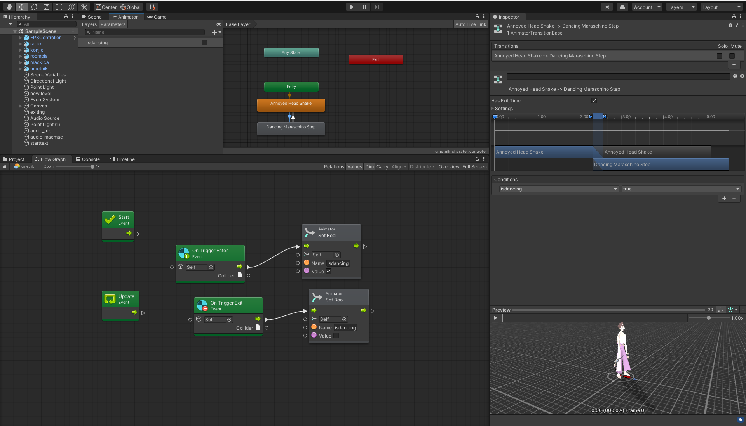Open the Layers dropdown
Image resolution: width=746 pixels, height=426 pixels.
[681, 7]
